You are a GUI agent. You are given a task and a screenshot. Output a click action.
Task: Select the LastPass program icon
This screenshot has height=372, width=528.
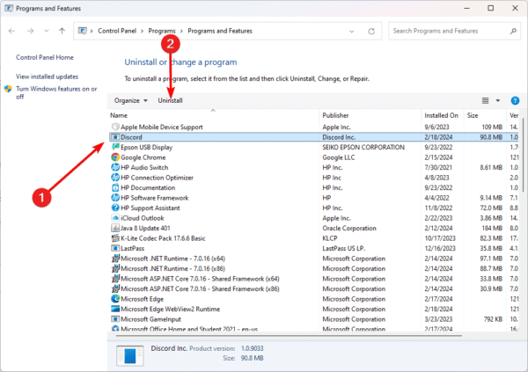(115, 248)
